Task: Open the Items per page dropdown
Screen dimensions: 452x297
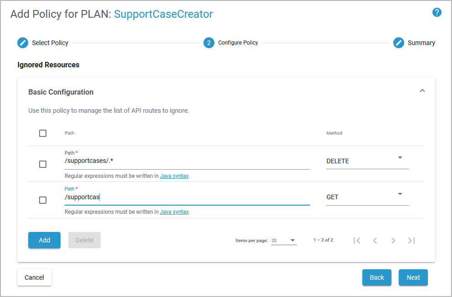Action: coord(284,241)
